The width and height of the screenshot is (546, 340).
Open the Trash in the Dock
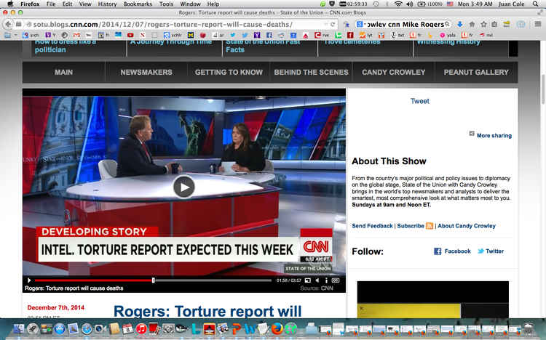pyautogui.click(x=529, y=328)
